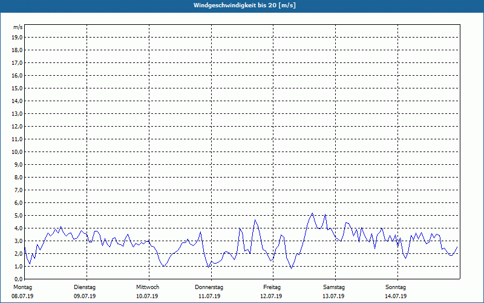
Task: Select the 4,0 axis label
Action: pos(19,228)
